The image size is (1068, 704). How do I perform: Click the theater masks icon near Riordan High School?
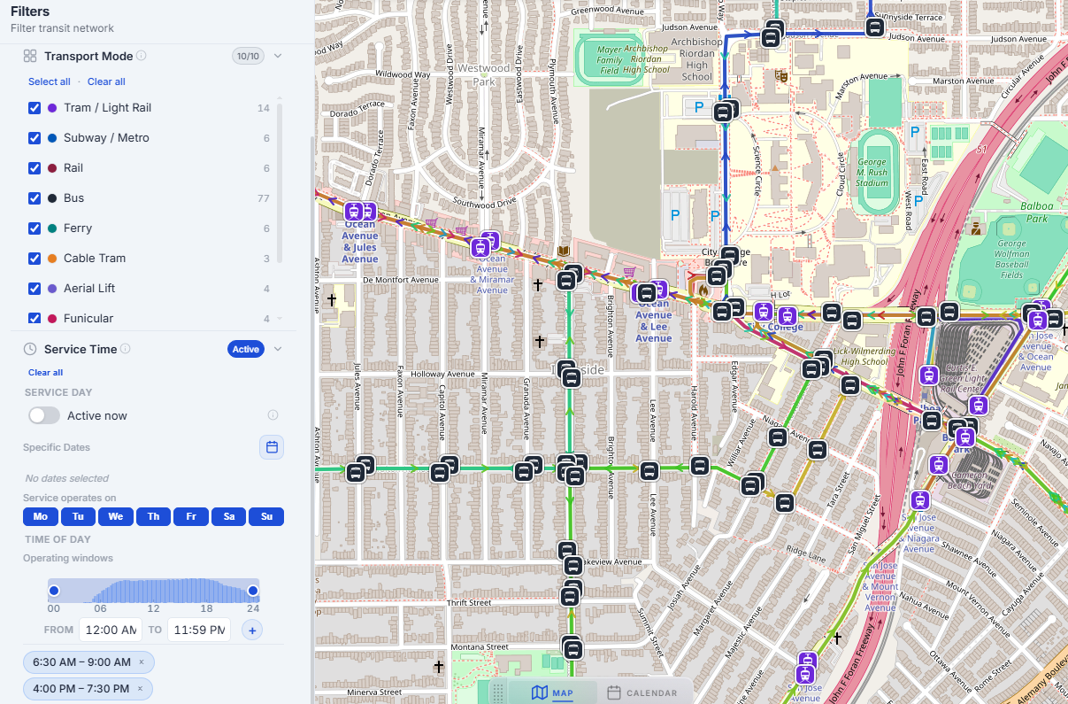tap(780, 77)
